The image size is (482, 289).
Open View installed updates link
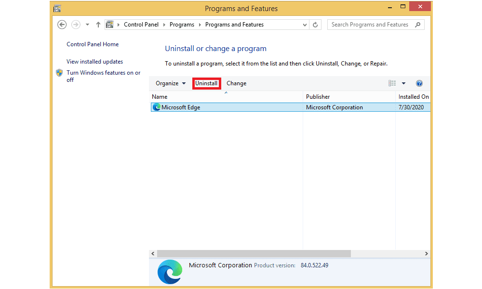tap(94, 62)
